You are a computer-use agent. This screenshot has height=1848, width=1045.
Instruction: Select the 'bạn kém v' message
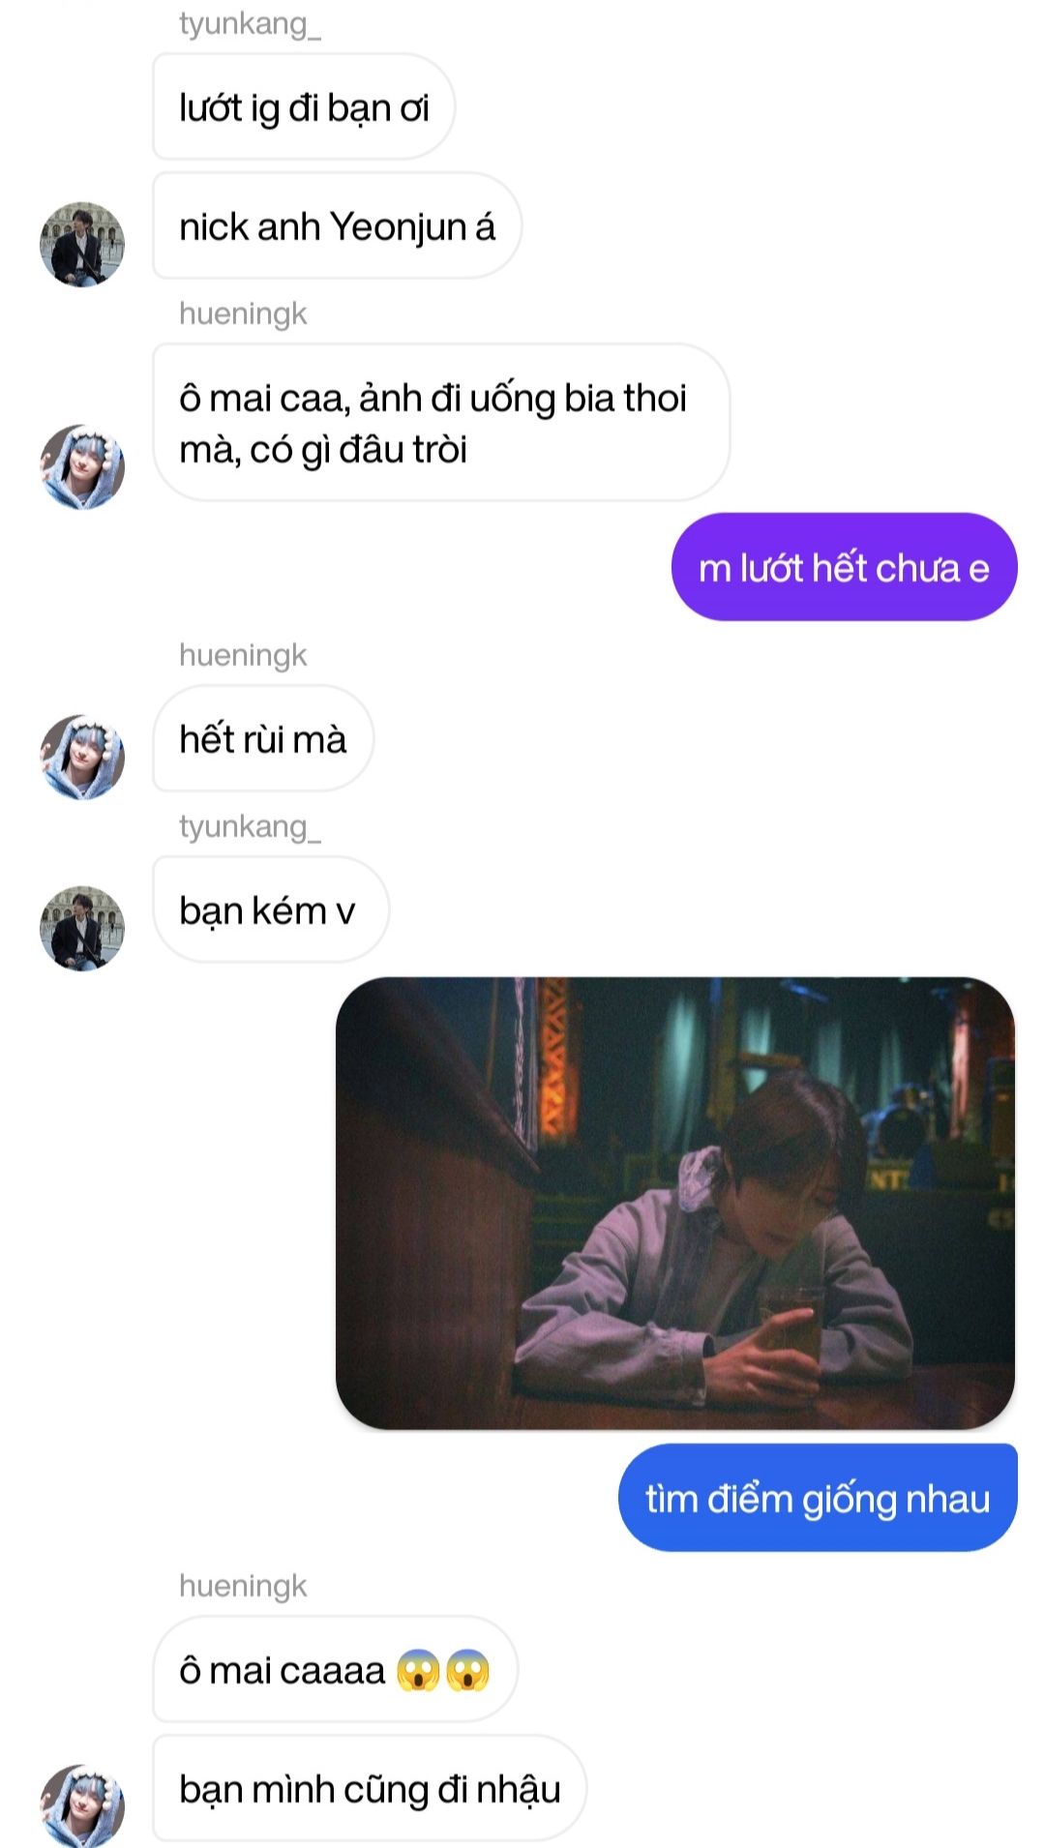[x=271, y=909]
